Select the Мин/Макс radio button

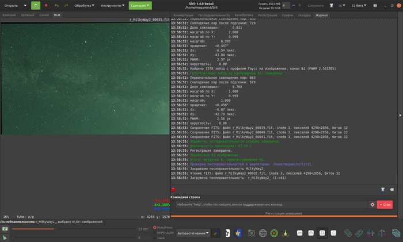click(154, 227)
